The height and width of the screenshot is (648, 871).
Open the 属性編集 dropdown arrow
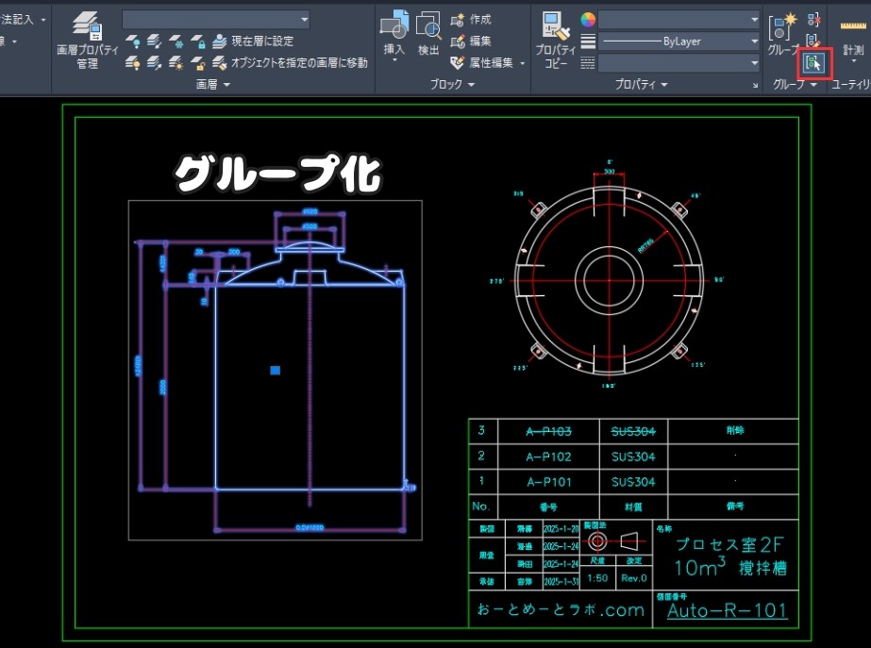pyautogui.click(x=522, y=63)
